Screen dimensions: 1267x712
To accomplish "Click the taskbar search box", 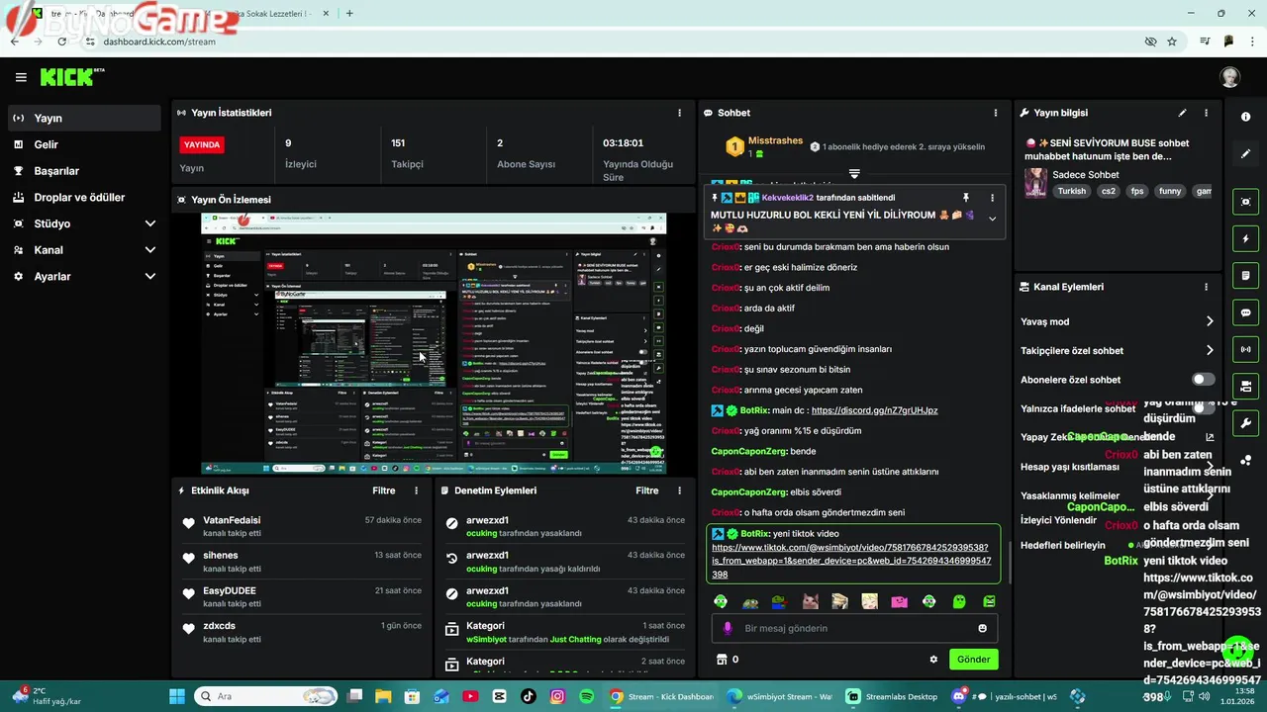I will point(266,696).
